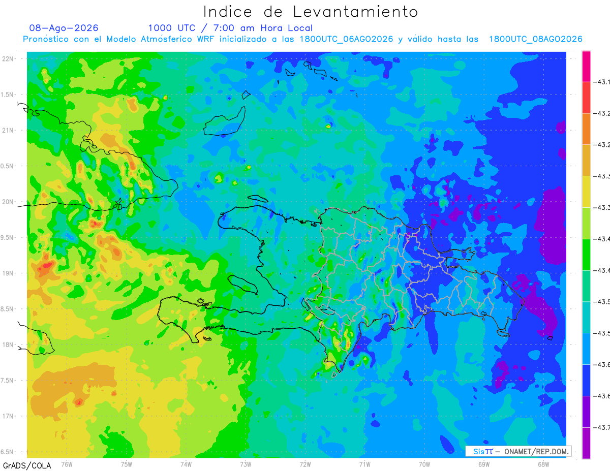The height and width of the screenshot is (471, 610).
Task: Click the "21N" latitude label
Action: (x=8, y=130)
